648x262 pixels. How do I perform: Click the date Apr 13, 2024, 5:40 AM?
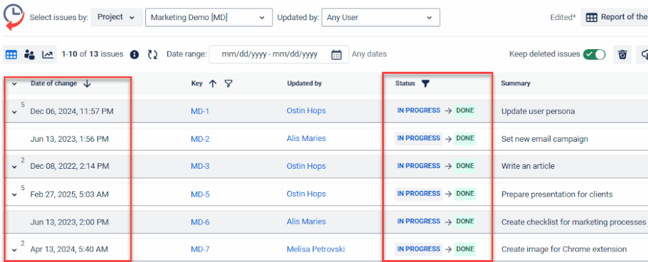(69, 249)
